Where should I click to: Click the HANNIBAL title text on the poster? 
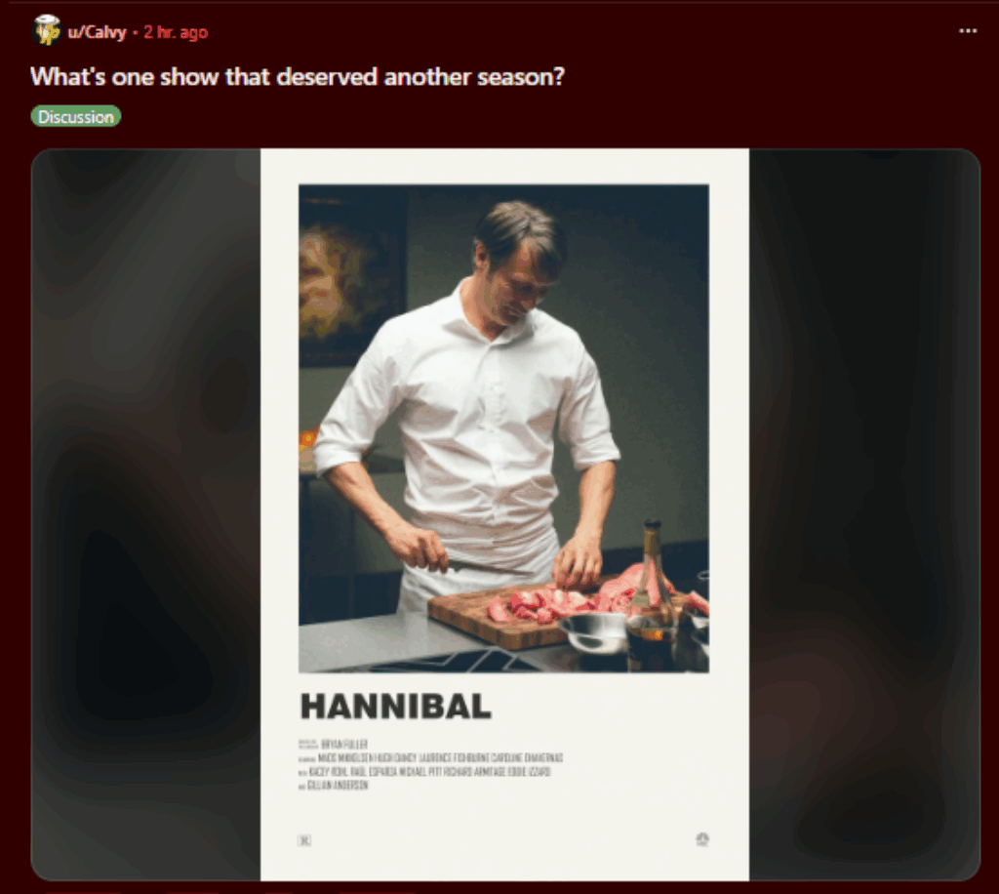coord(396,706)
